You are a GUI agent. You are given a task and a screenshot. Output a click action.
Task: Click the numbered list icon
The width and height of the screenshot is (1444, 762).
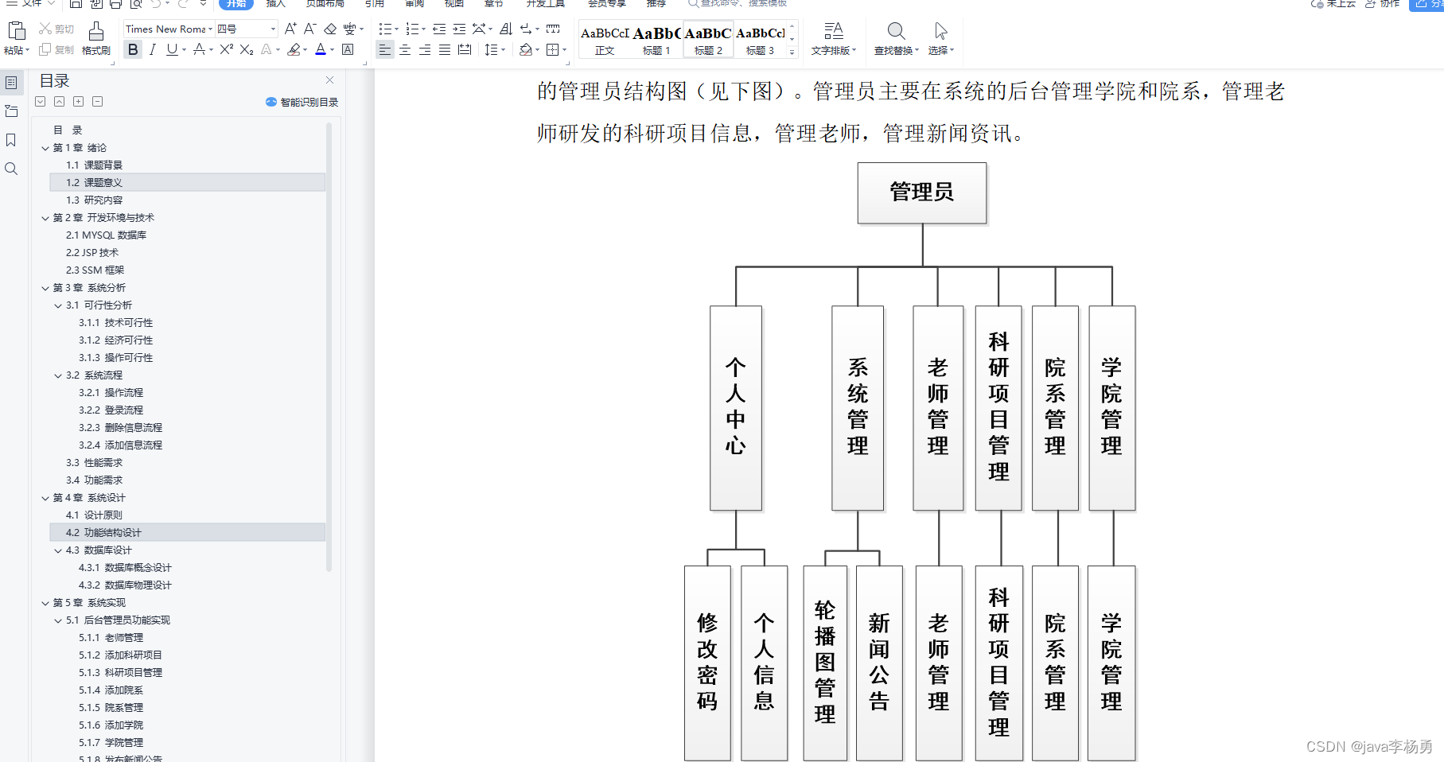click(x=412, y=29)
